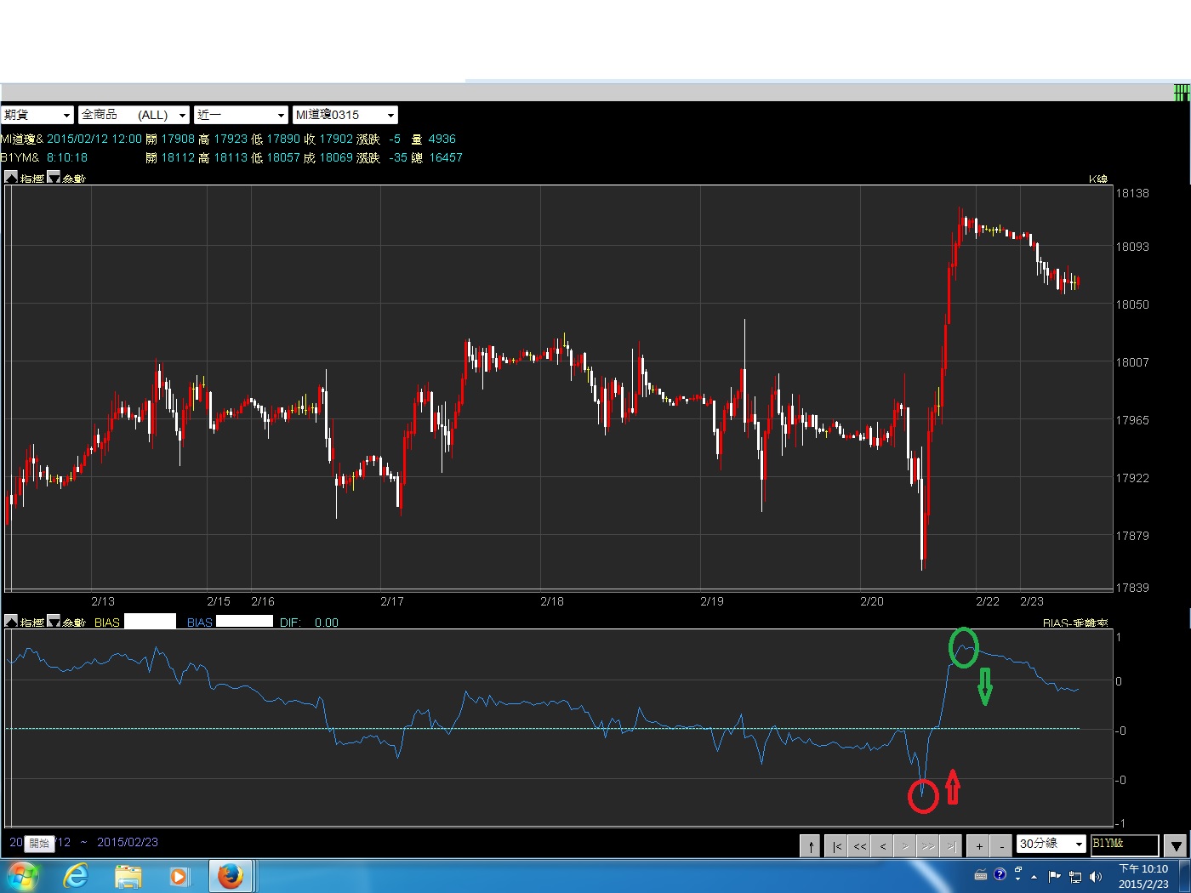Open the 全商品 (ALL) product dropdown
Screen dimensions: 1191x893
click(134, 115)
